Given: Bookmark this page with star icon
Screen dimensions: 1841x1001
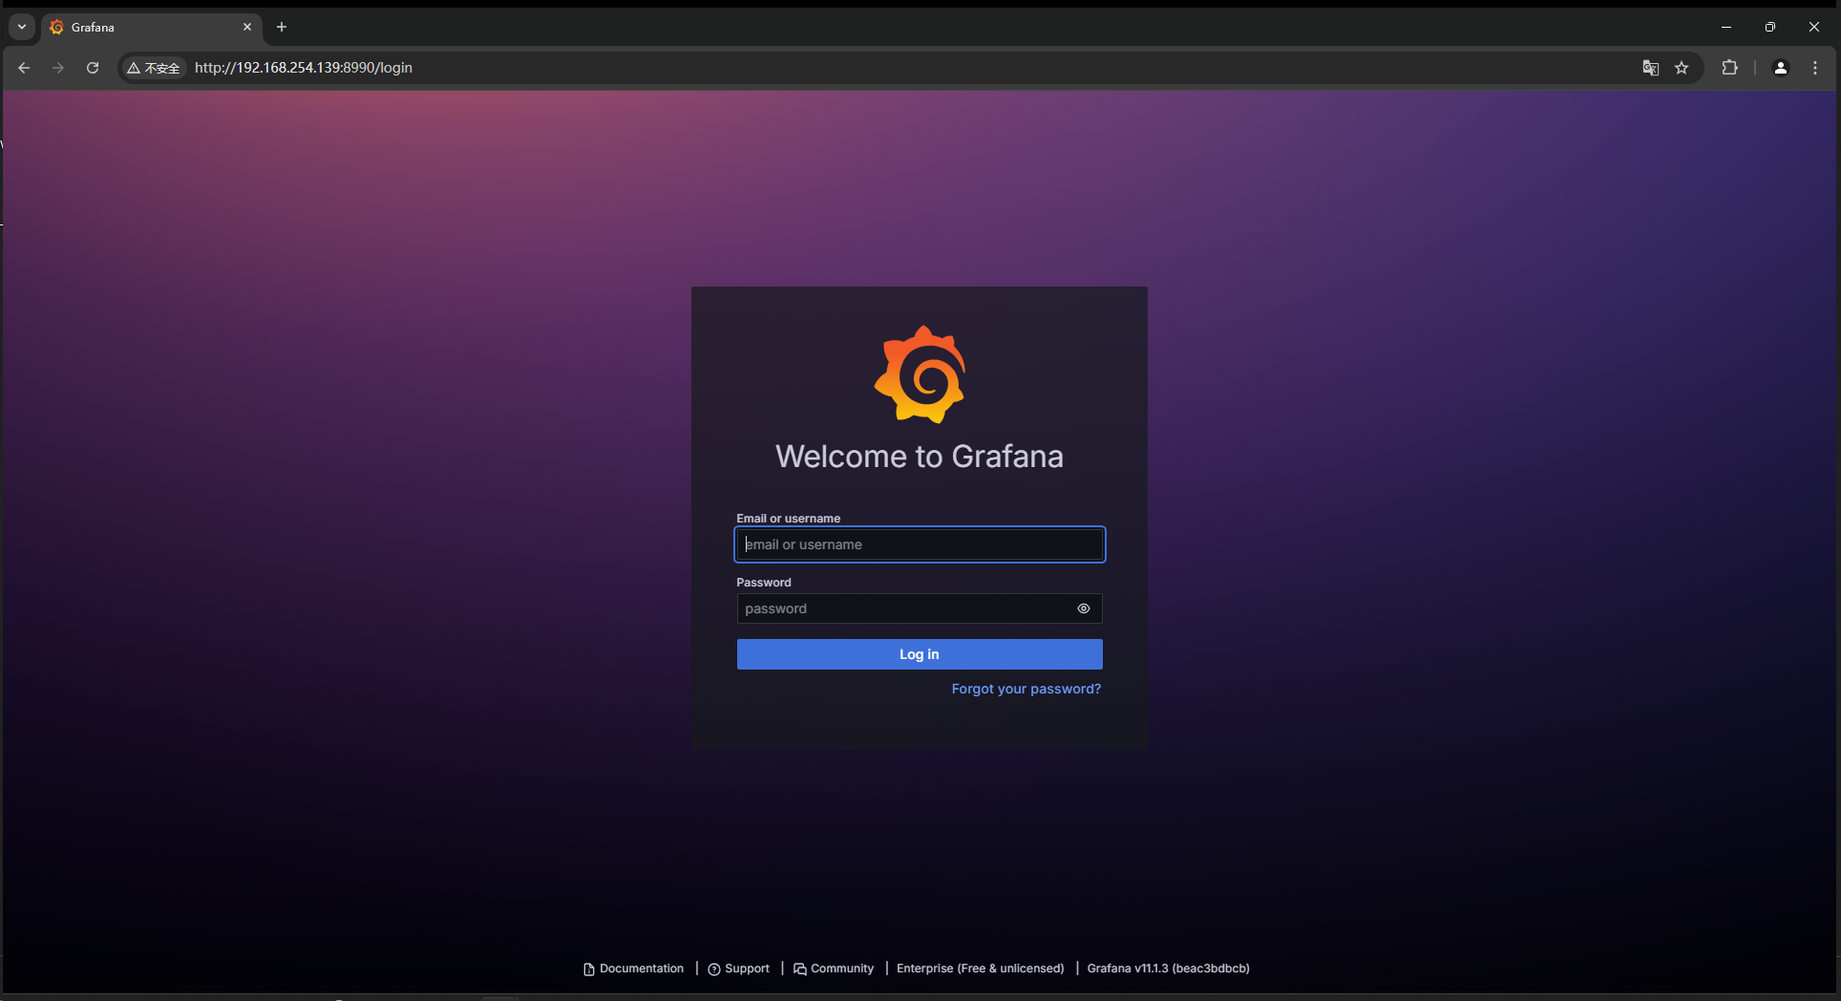Looking at the screenshot, I should pos(1682,68).
